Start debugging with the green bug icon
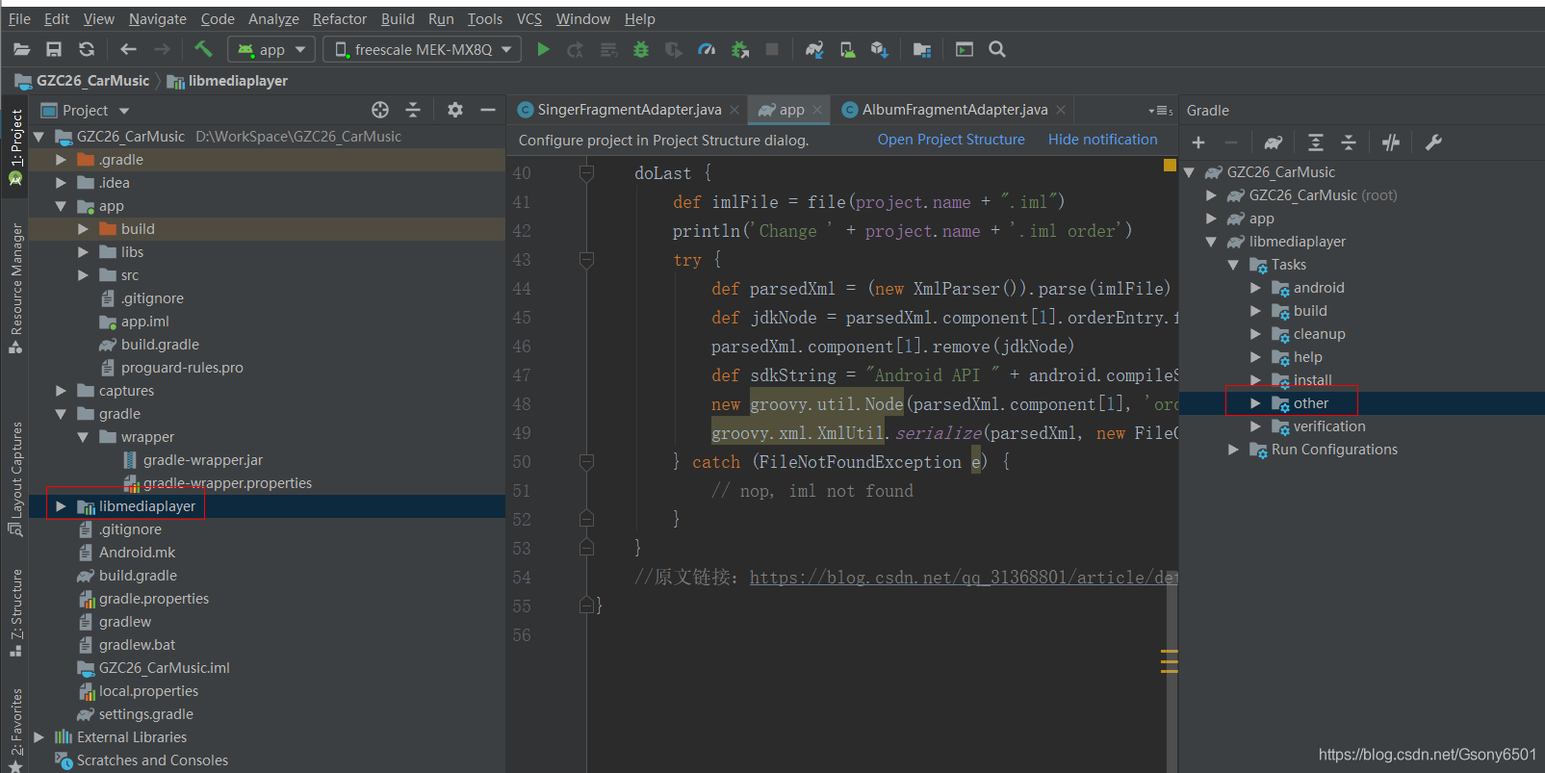Image resolution: width=1545 pixels, height=773 pixels. tap(641, 49)
